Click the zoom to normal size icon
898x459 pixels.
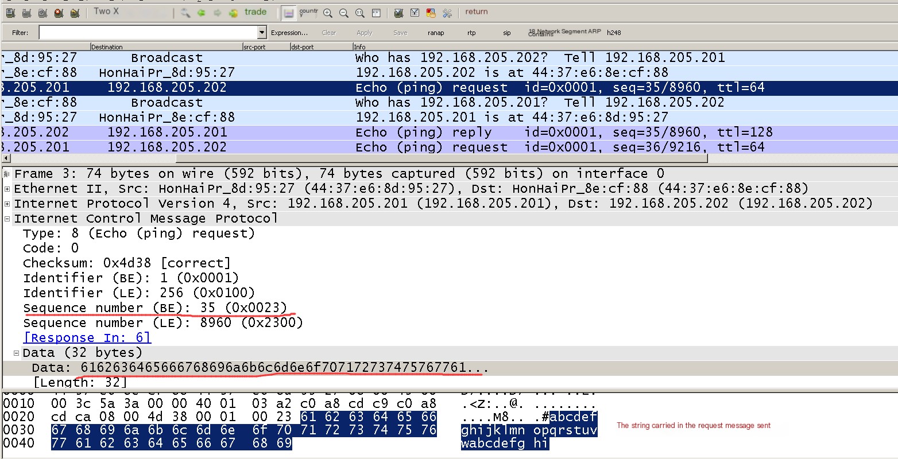coord(359,12)
